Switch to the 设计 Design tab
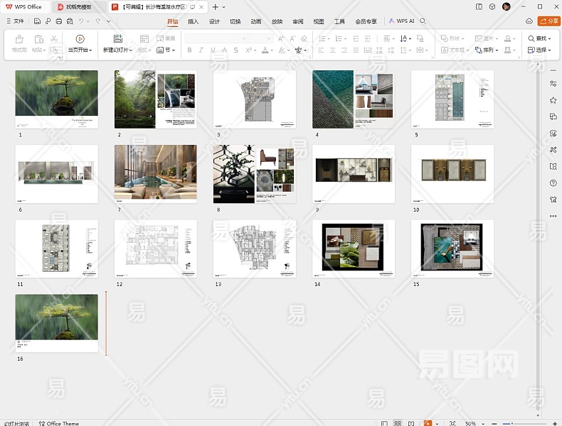The height and width of the screenshot is (426, 562). [x=214, y=21]
